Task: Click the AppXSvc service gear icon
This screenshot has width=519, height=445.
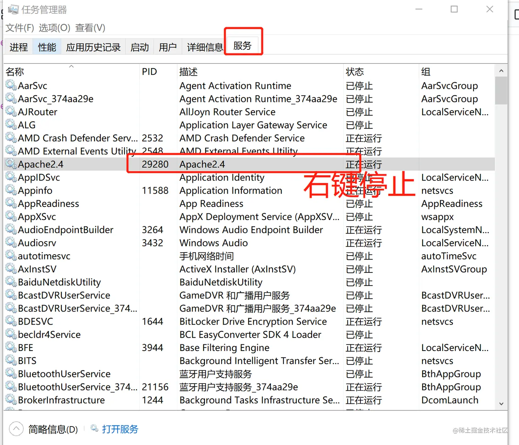Action: click(x=11, y=216)
